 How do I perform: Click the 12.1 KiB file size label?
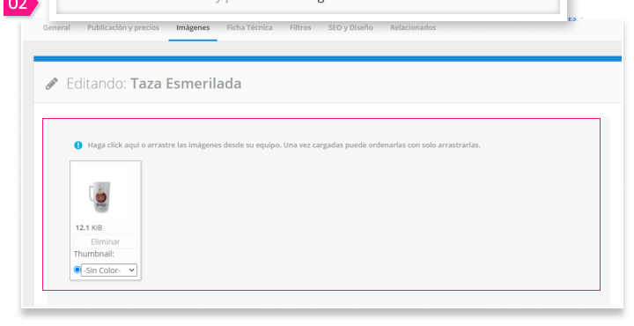click(89, 227)
